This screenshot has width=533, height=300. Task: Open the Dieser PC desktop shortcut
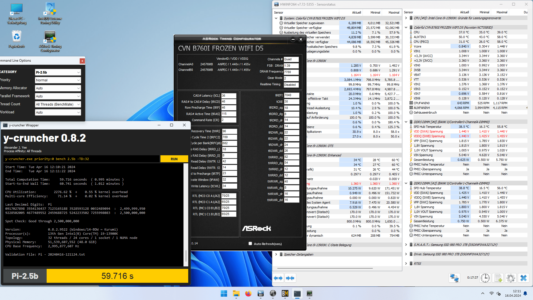[17, 14]
